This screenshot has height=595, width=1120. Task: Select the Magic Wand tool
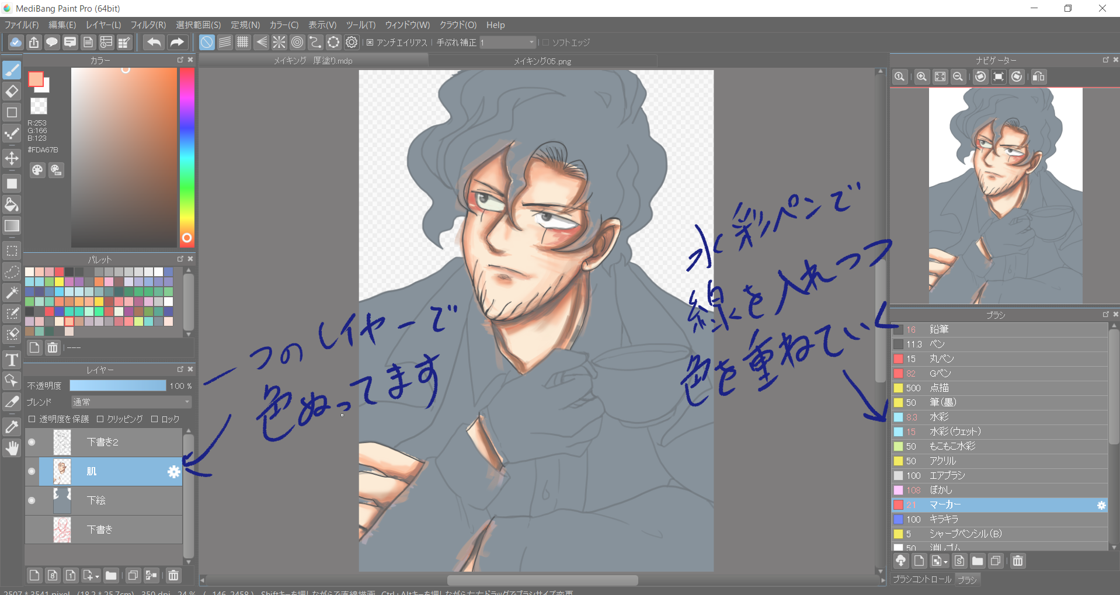[12, 293]
